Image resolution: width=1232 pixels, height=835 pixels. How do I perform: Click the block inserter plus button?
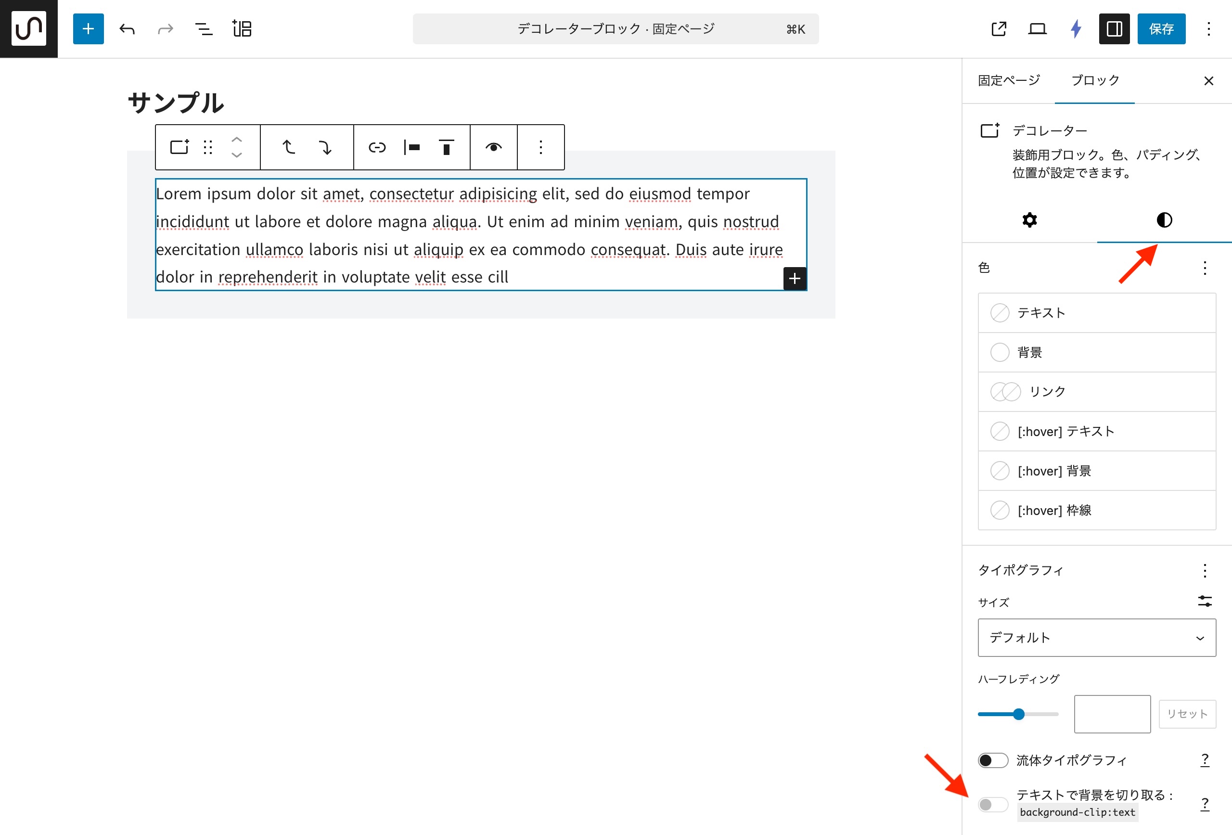tap(88, 28)
